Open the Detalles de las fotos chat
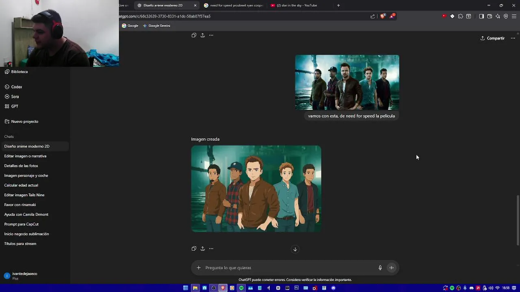 (x=35, y=166)
